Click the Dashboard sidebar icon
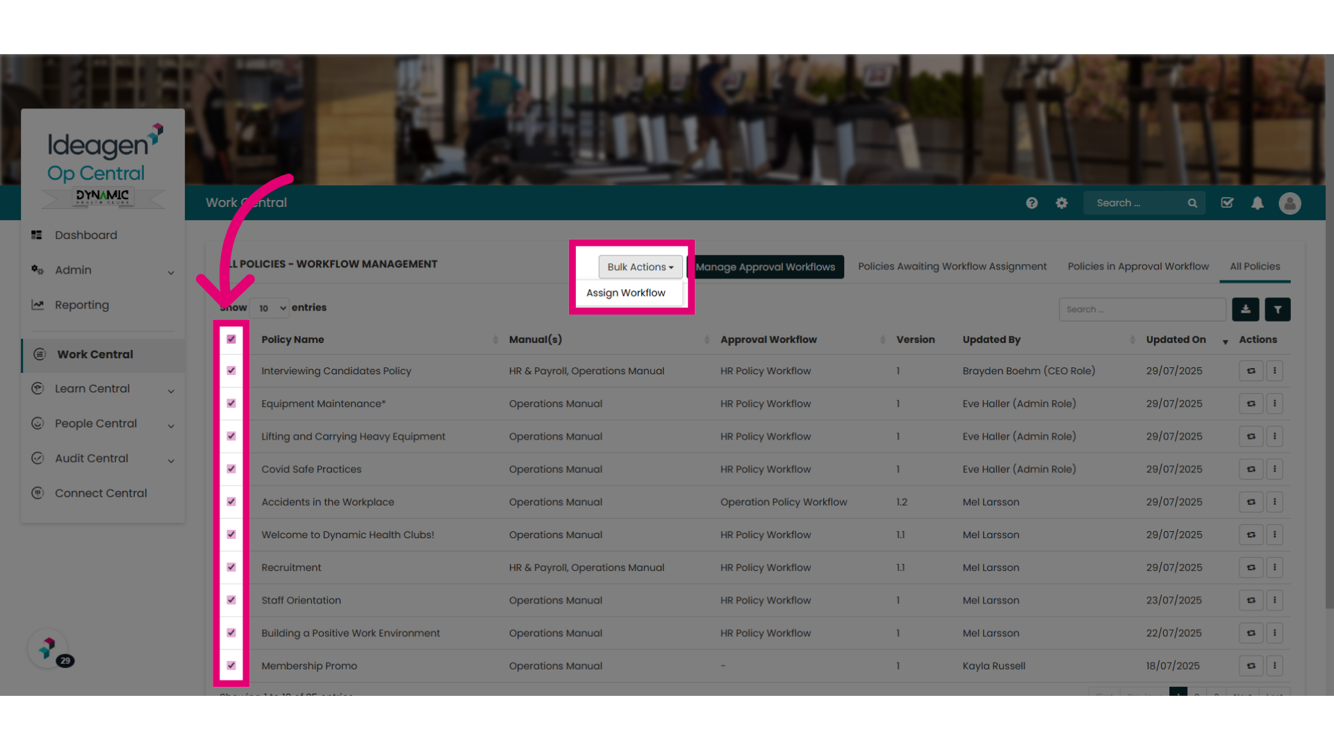Screen dimensions: 1334x750 pos(37,235)
